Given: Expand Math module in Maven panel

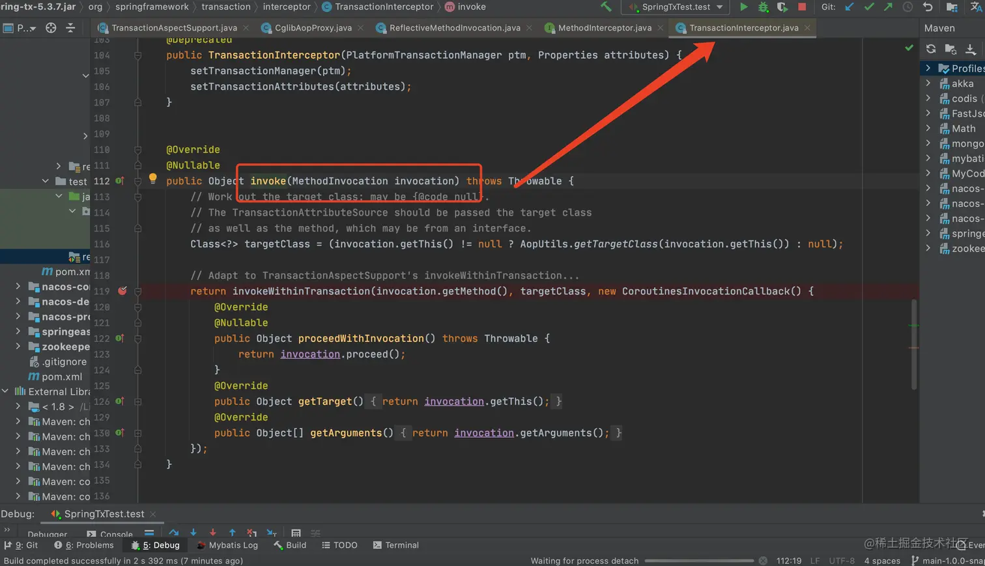Looking at the screenshot, I should tap(928, 128).
